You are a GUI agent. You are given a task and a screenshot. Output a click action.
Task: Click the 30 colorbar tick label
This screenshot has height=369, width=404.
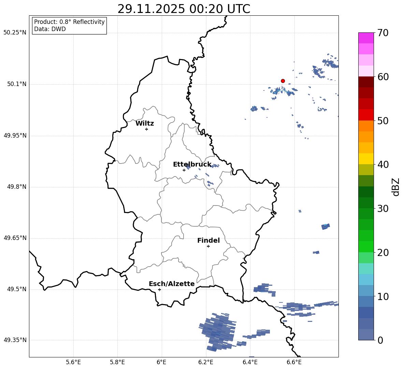(x=383, y=209)
